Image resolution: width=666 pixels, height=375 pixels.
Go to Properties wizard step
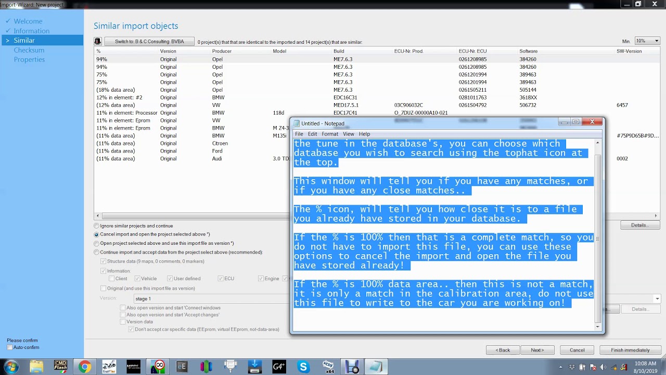pos(29,59)
